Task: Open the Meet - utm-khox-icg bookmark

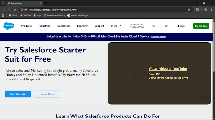Action: click(54, 15)
